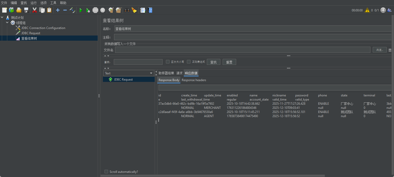
Task: Click the grey STOP octagon icon
Action: click(x=95, y=10)
